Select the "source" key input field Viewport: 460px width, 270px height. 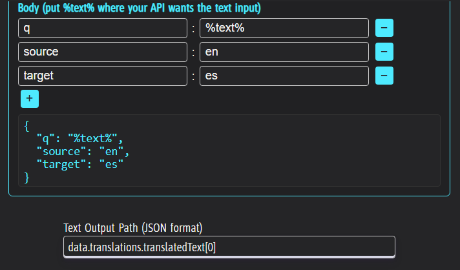[x=102, y=52]
